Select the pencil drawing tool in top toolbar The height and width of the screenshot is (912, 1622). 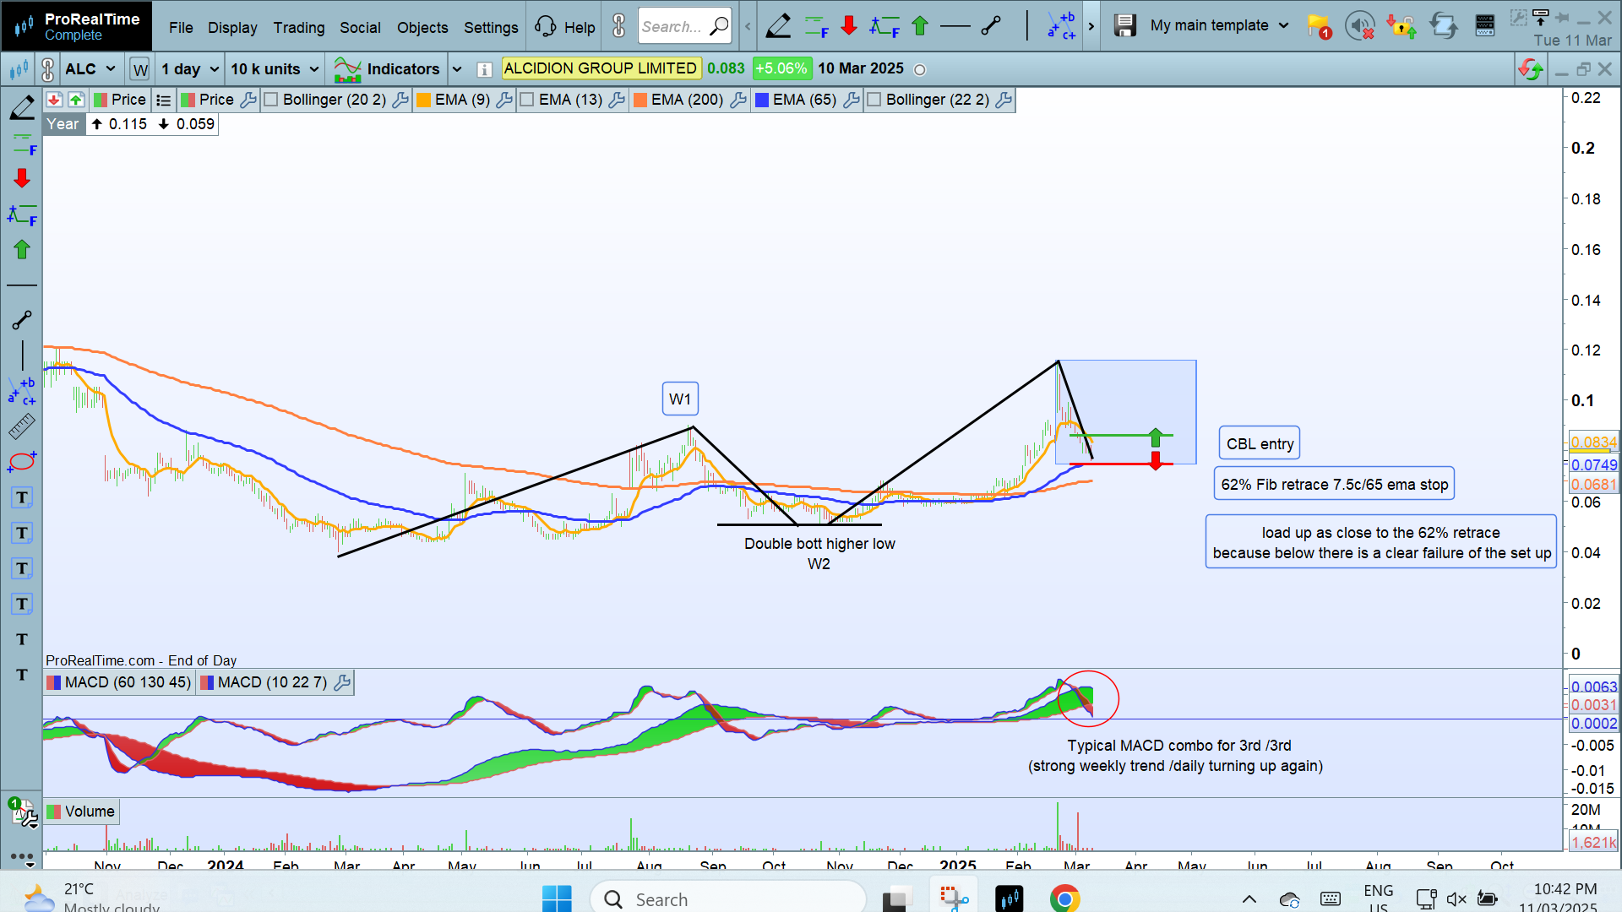point(778,26)
